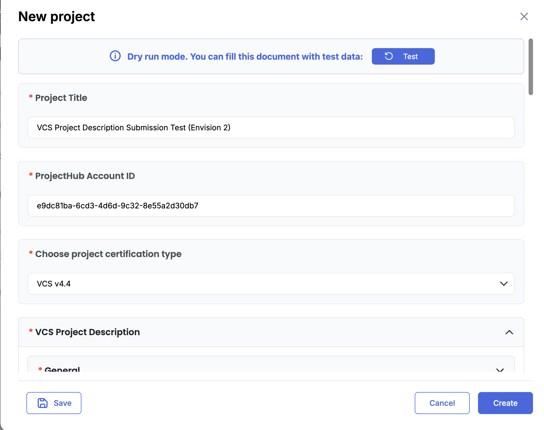Click the General section heading
Viewport: 544px width, 430px height.
pos(62,369)
